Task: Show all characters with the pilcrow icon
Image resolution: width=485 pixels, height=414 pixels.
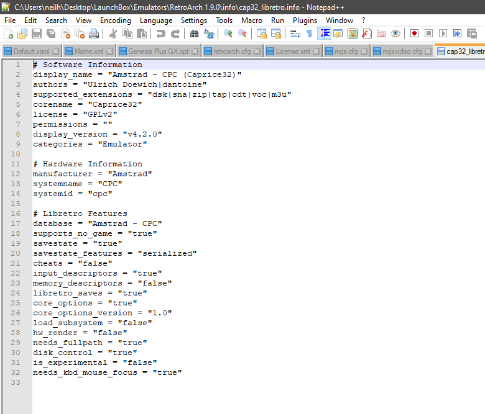Action: coord(309,34)
